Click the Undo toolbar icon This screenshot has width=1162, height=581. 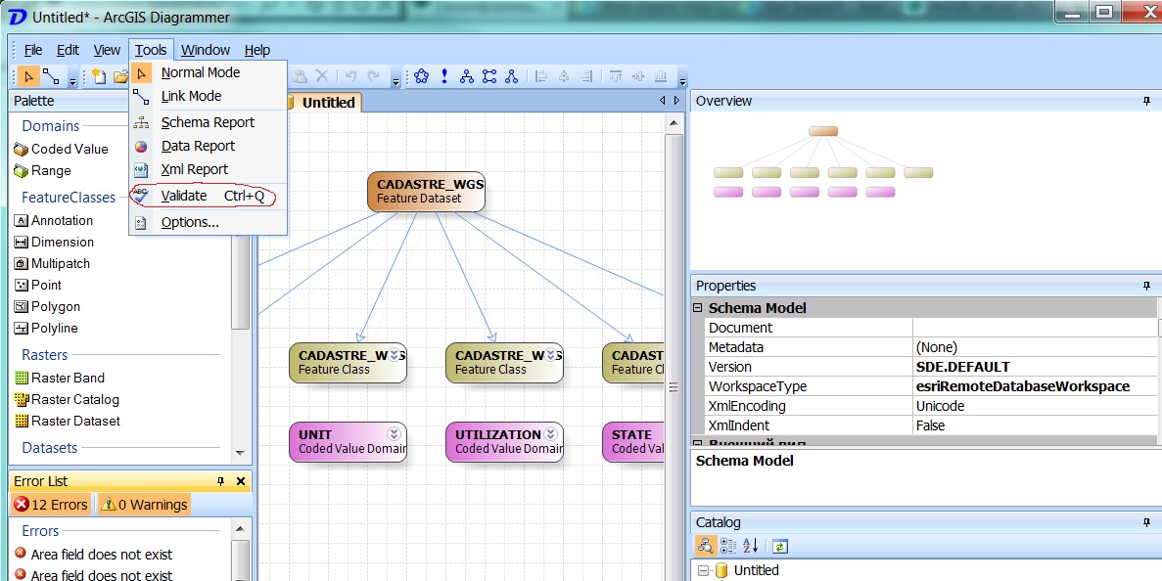(350, 75)
